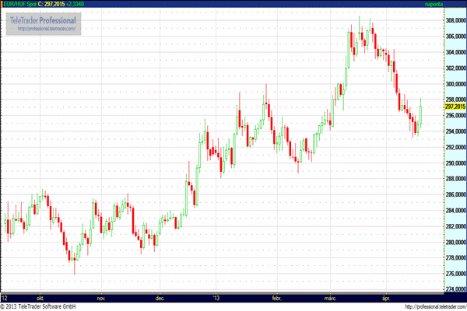Select the '13 year marker on time axis
Viewport: 467px width, 311px height.
click(x=216, y=298)
